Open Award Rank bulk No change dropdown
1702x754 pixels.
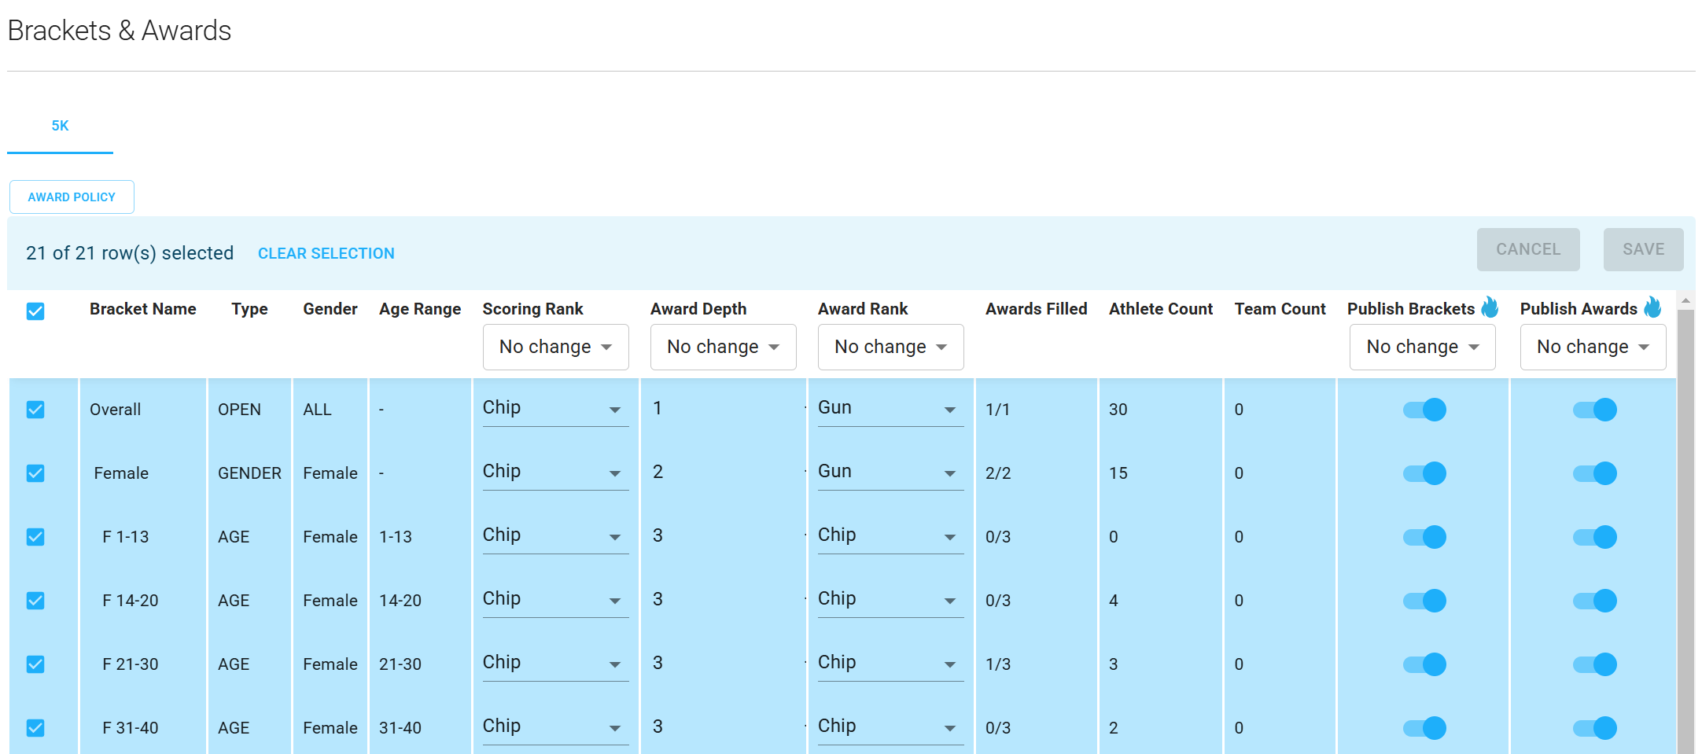[891, 347]
